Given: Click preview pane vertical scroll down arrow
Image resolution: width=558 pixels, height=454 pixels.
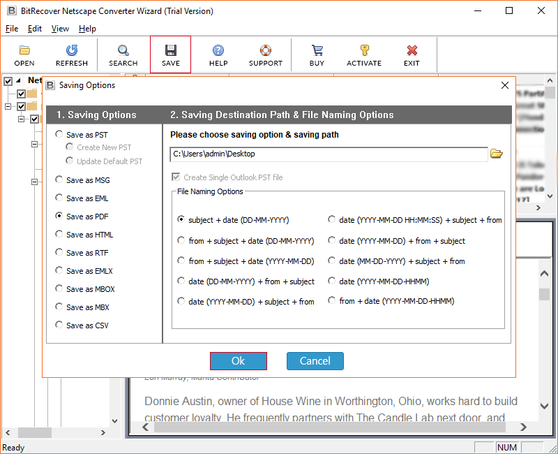Looking at the screenshot, I should click(544, 406).
